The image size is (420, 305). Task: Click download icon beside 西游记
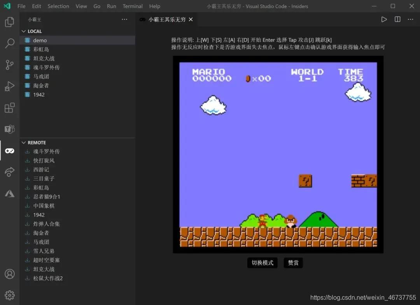click(x=27, y=170)
